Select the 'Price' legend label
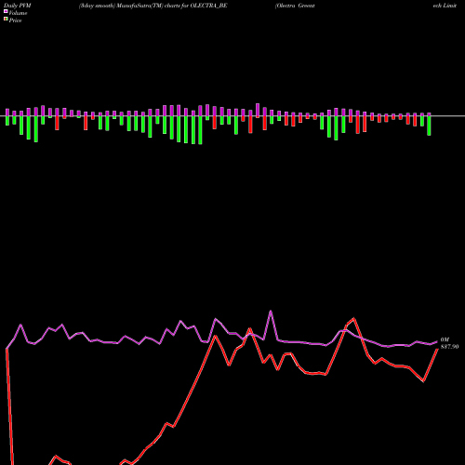The image size is (465, 465). (15, 20)
